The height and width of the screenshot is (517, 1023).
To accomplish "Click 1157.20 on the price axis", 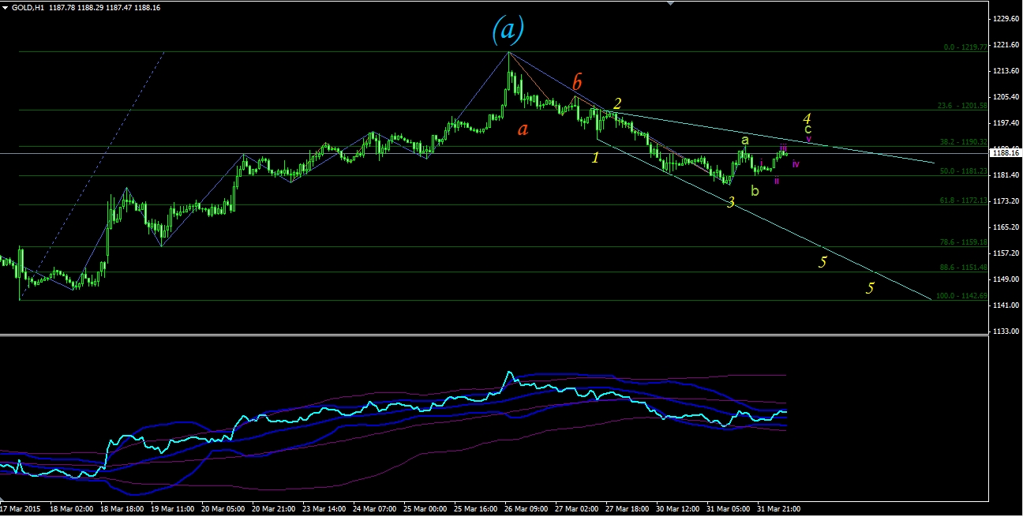I will point(1006,253).
